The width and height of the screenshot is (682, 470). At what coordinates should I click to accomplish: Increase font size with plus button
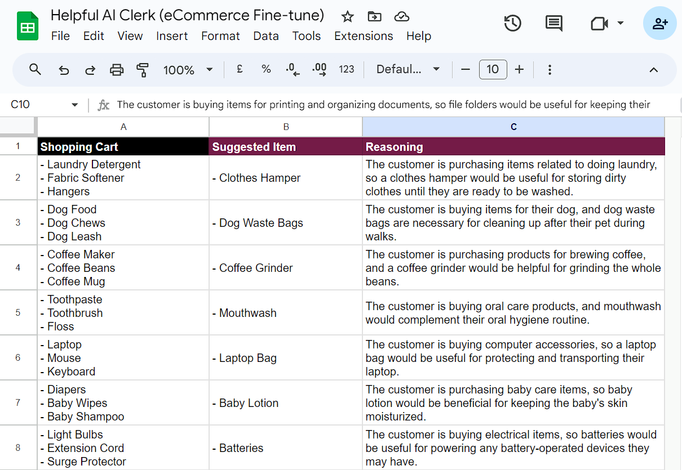tap(520, 69)
